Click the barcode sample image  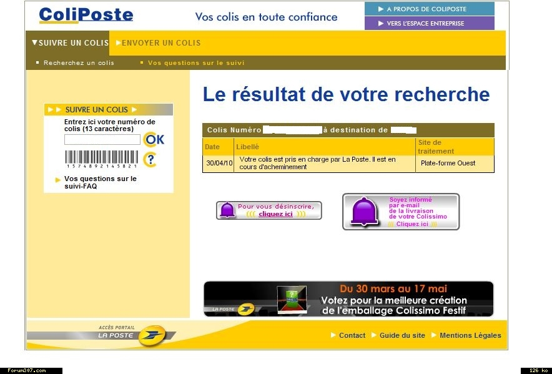pos(102,159)
